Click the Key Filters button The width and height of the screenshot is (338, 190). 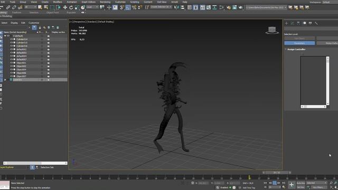point(318,187)
